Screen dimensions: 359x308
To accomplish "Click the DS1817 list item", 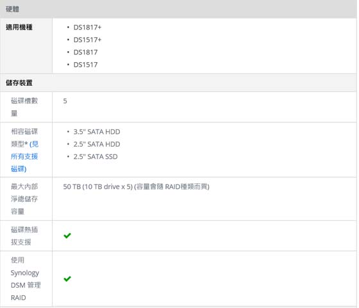I will [x=85, y=53].
